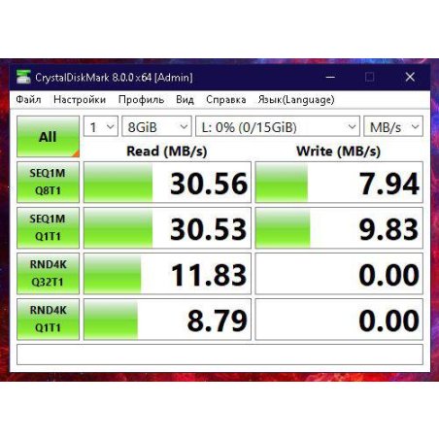Open the MB/s unit dropdown
Viewport: 439px width, 439px height.
[x=393, y=126]
